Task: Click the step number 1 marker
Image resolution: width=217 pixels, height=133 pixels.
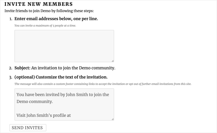Action: pos(11,19)
